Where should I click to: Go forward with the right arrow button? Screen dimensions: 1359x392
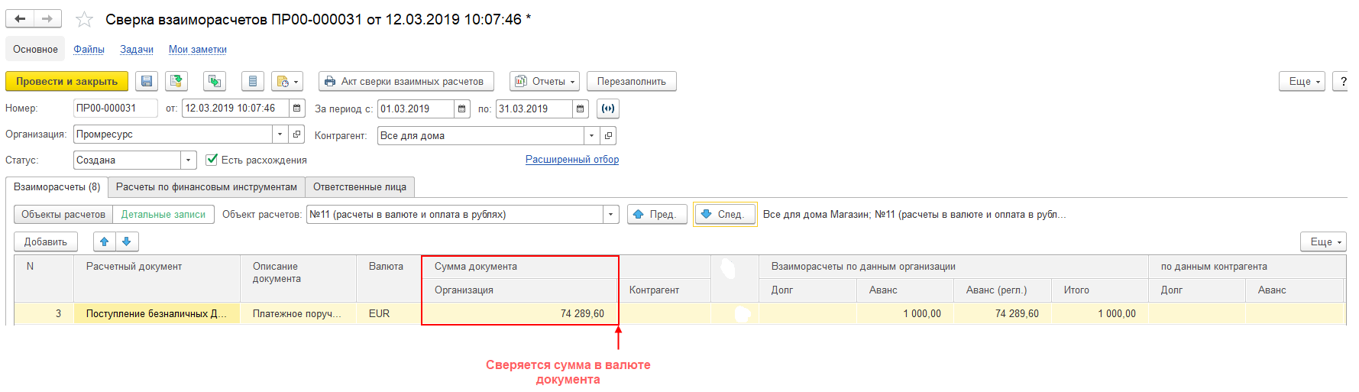47,18
